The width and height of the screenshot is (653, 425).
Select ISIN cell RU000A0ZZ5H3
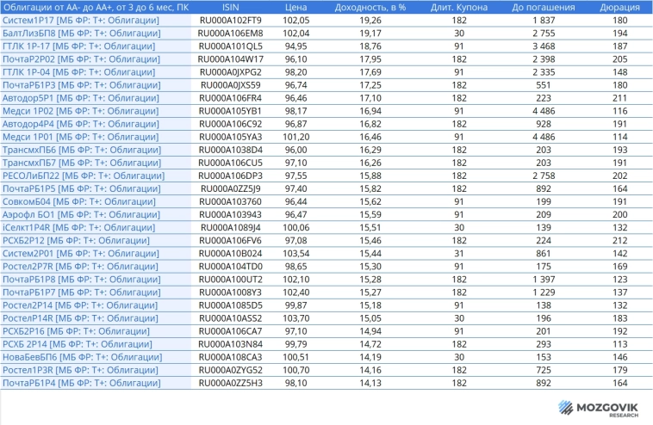pos(230,382)
